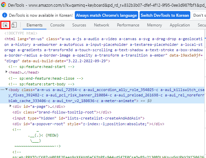Open the Network tab
The width and height of the screenshot is (206, 158).
pyautogui.click(x=101, y=25)
